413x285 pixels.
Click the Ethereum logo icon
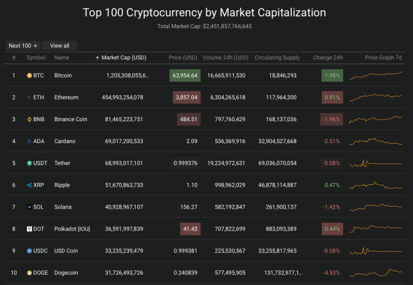(x=29, y=97)
